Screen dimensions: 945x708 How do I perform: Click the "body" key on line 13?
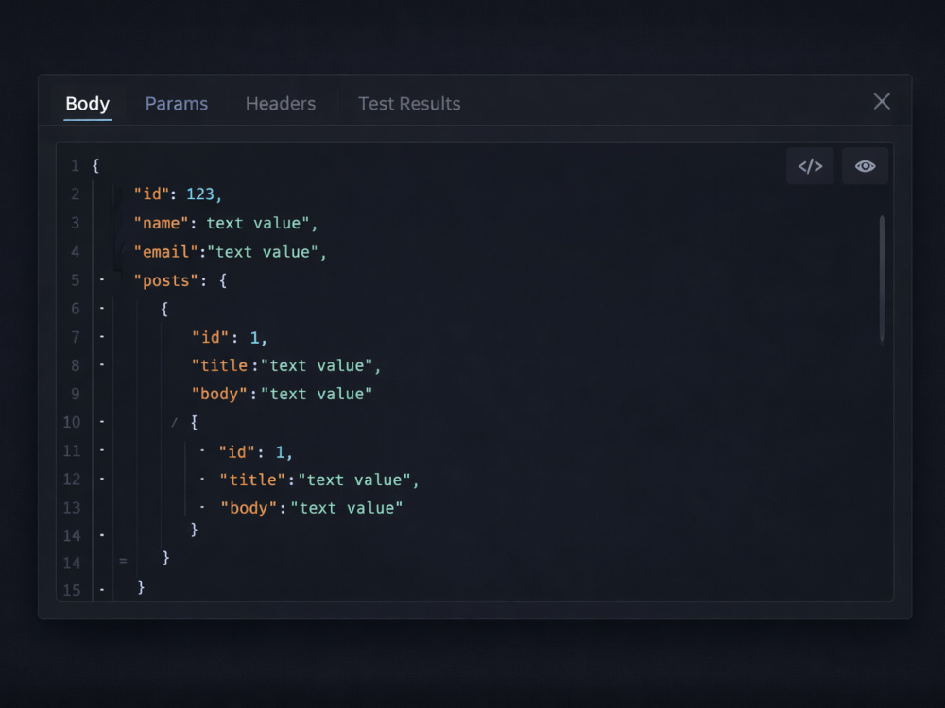[x=249, y=508]
